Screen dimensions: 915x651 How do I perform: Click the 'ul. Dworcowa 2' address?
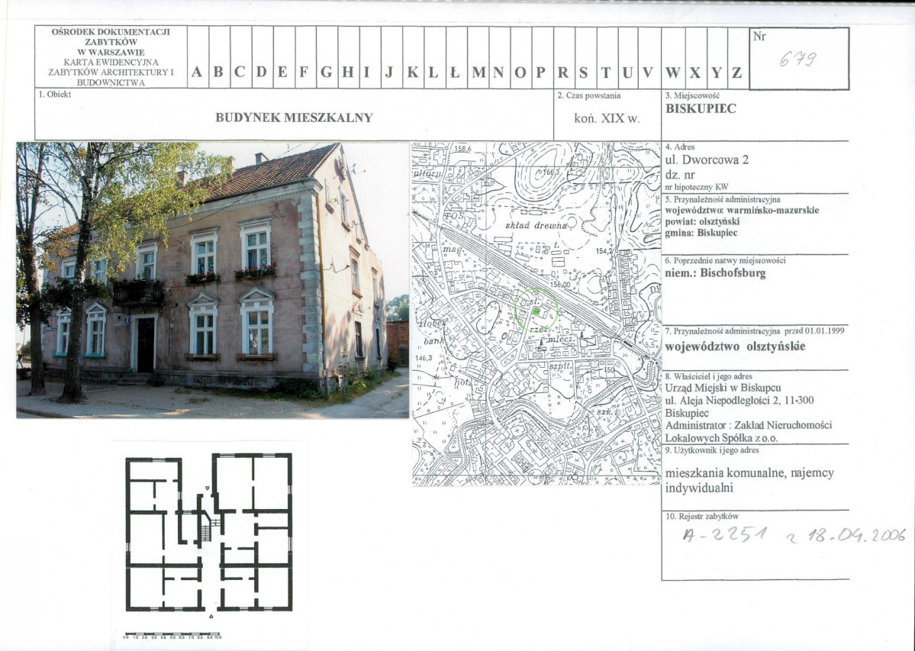pyautogui.click(x=707, y=160)
